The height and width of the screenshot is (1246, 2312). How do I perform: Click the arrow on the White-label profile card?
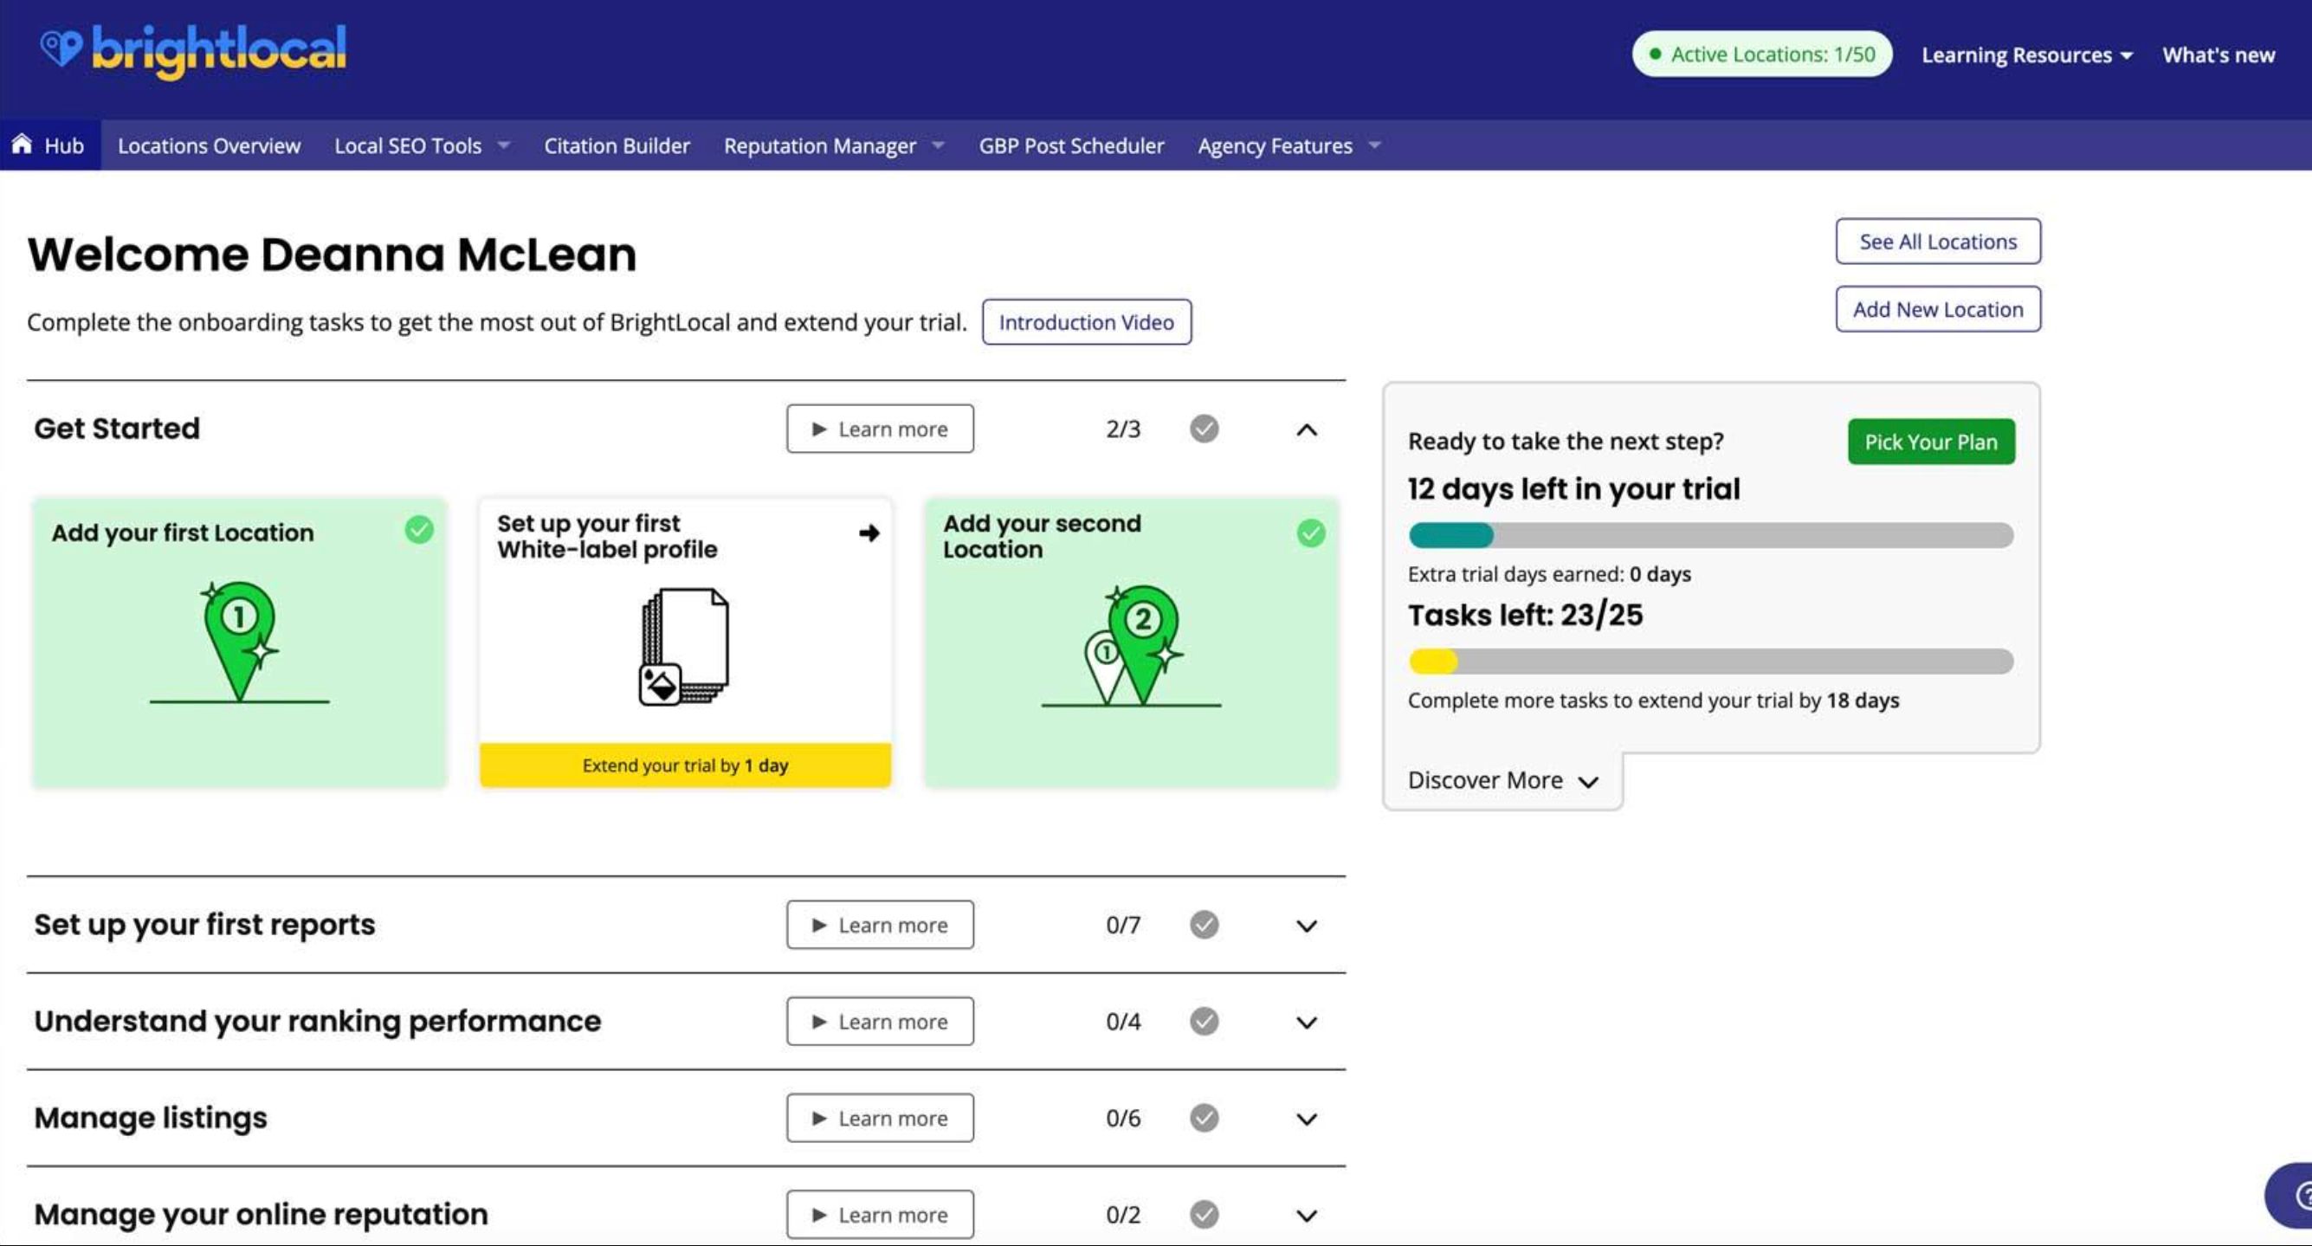(867, 533)
